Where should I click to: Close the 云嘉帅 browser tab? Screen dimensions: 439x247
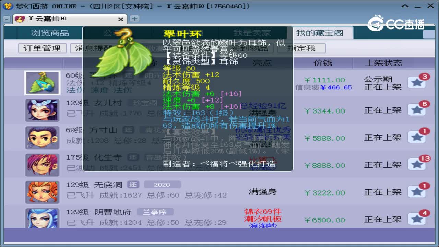point(121,19)
